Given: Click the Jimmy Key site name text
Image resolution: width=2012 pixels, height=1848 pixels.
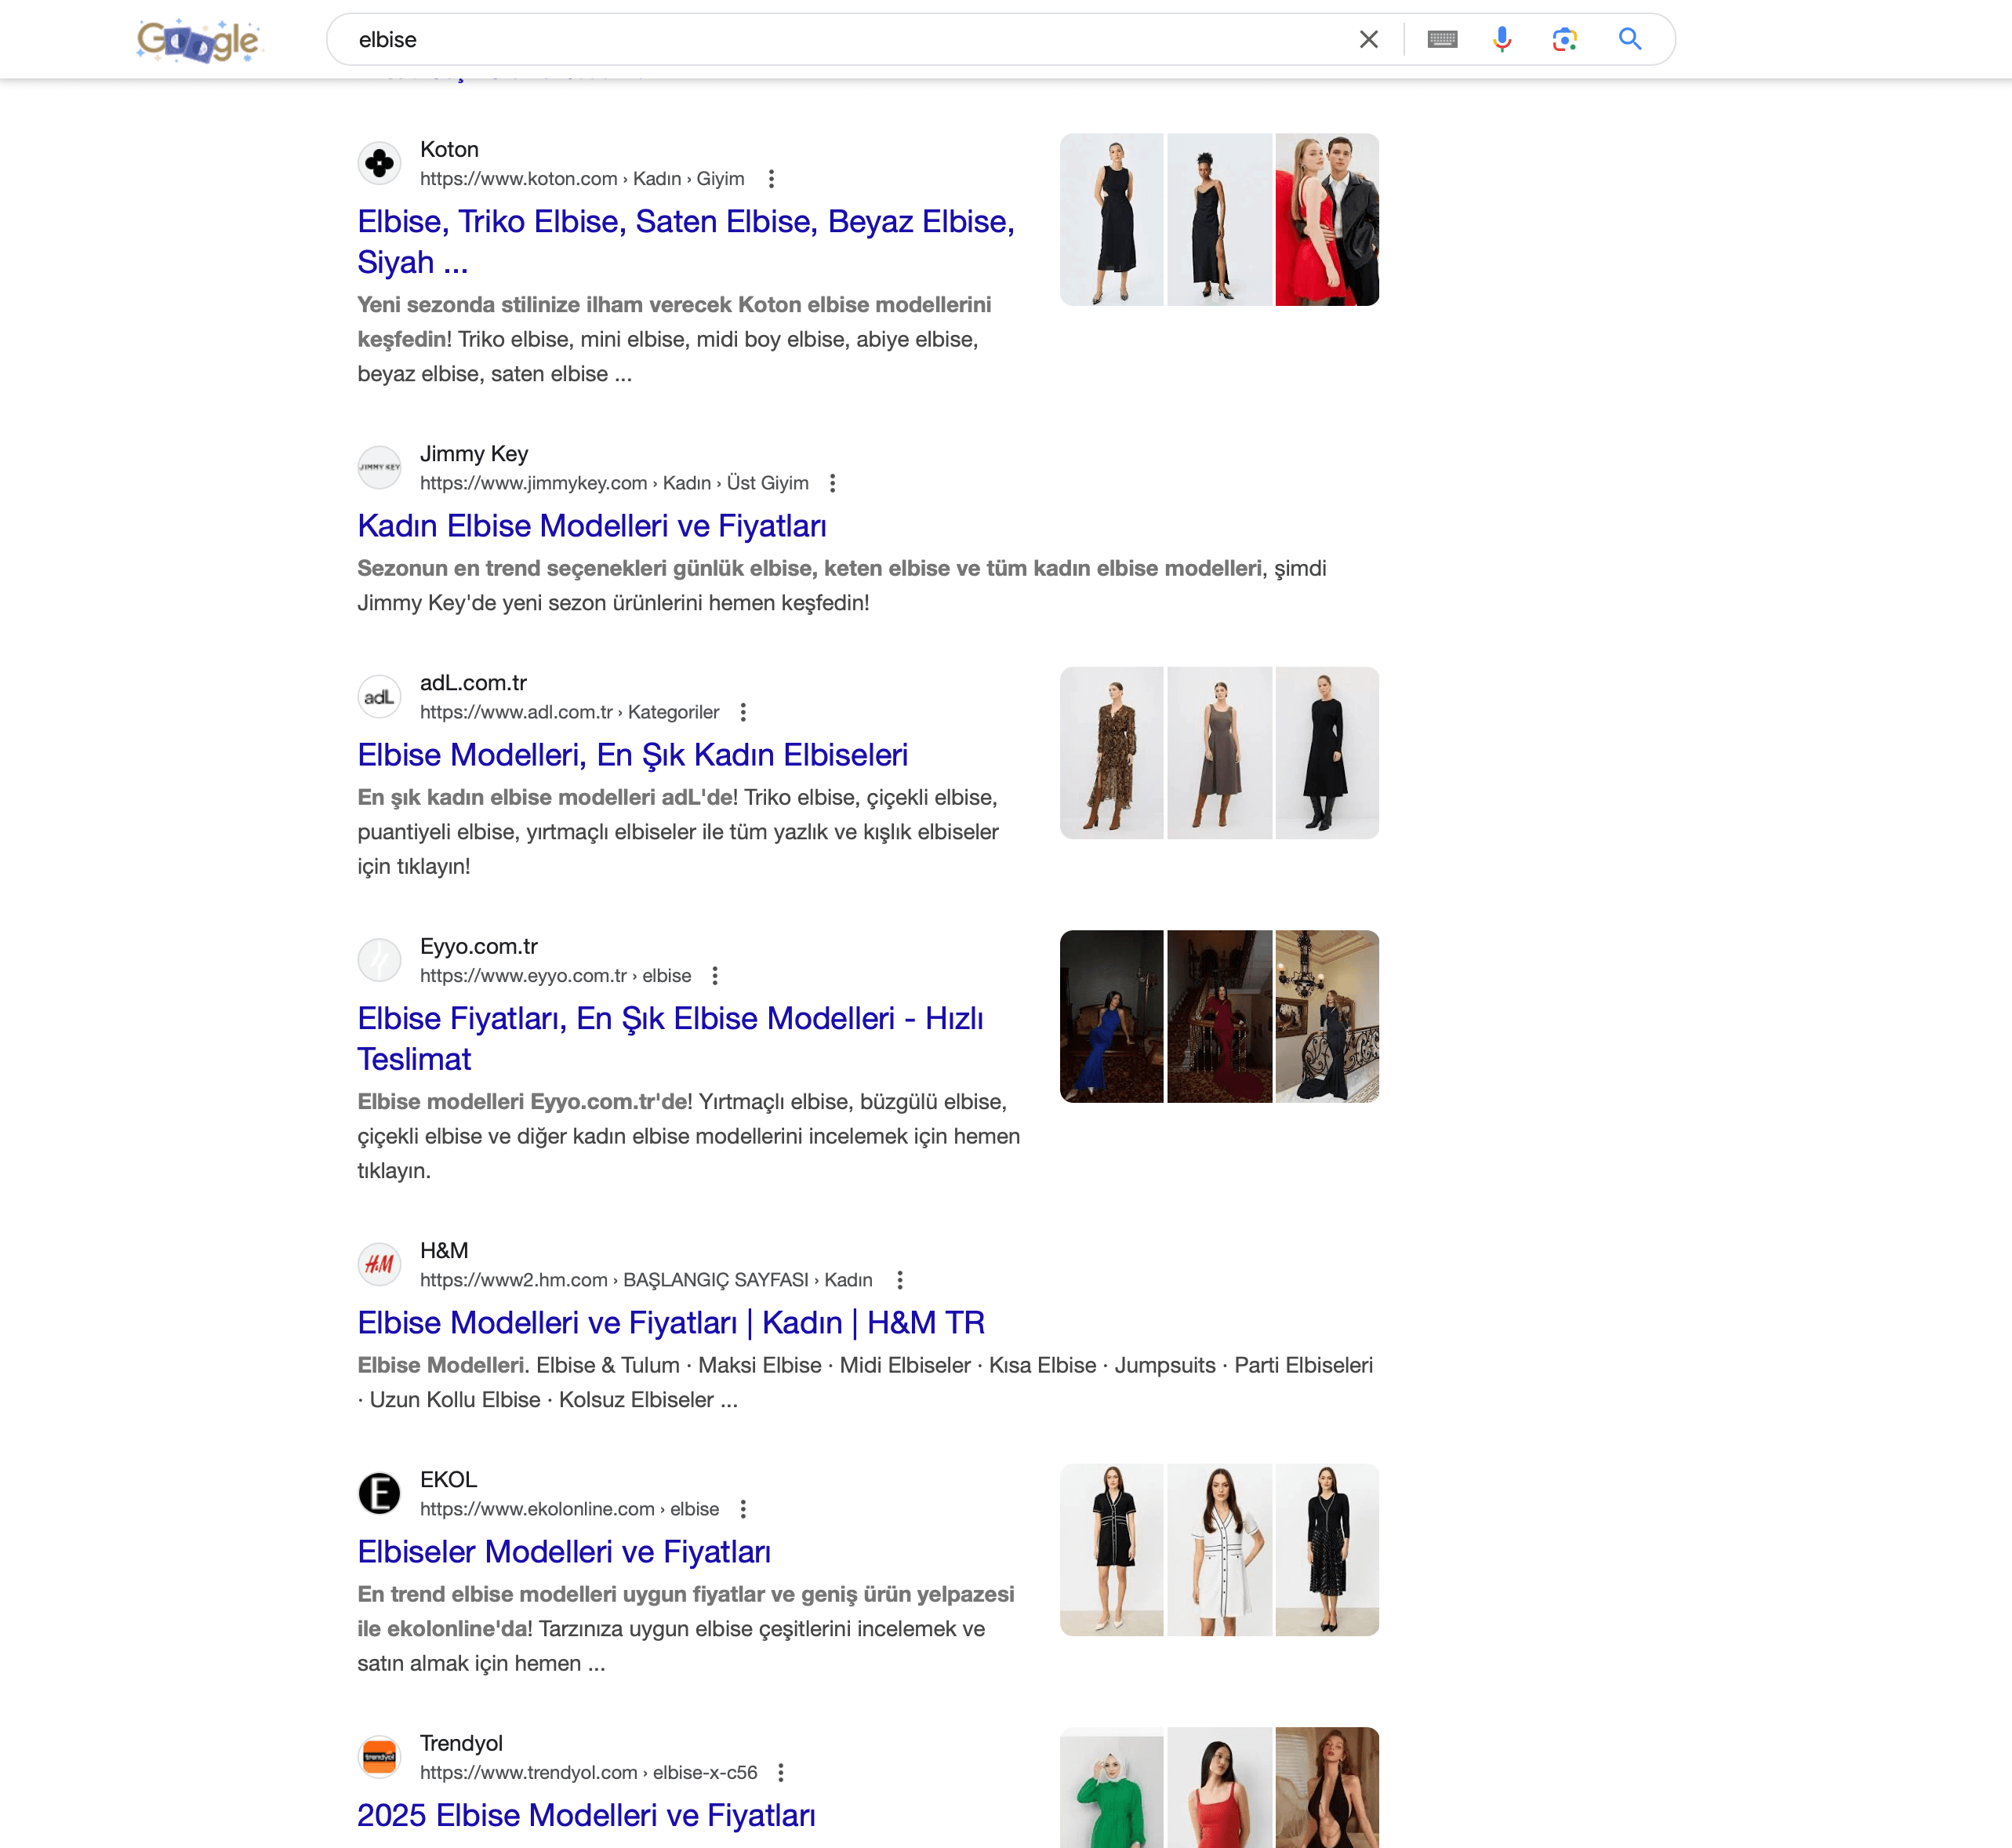Looking at the screenshot, I should click(474, 454).
